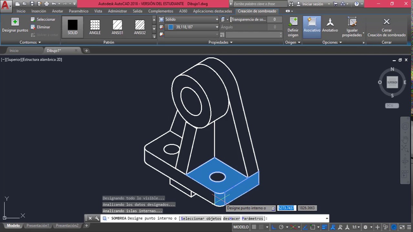Click Cerrar Creación de sombreado
Image resolution: width=413 pixels, height=232 pixels.
[387, 27]
